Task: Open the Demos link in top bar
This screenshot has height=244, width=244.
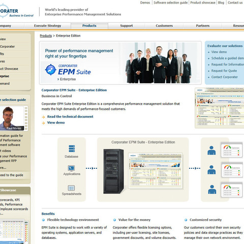Action: (145, 3)
